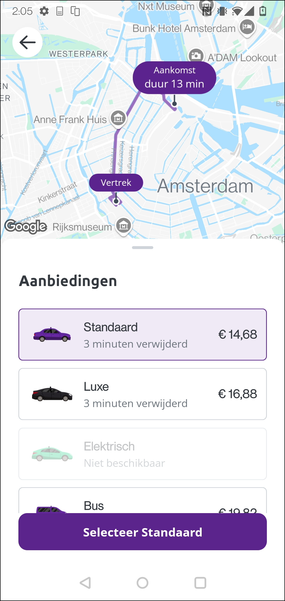Tap the Rijksmuseum map pin
This screenshot has height=601, width=285.
[124, 226]
